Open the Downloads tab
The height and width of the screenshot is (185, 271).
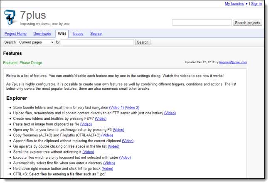coord(42,34)
